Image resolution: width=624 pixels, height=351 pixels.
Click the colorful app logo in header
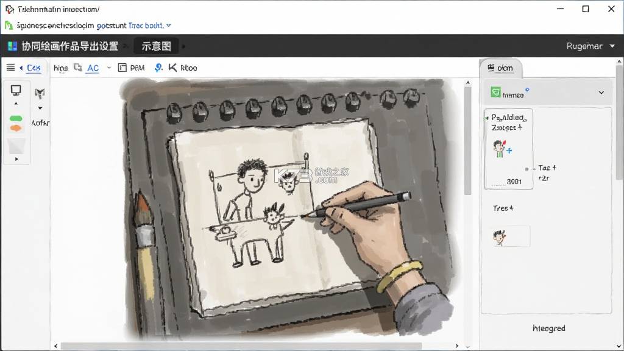(x=12, y=46)
